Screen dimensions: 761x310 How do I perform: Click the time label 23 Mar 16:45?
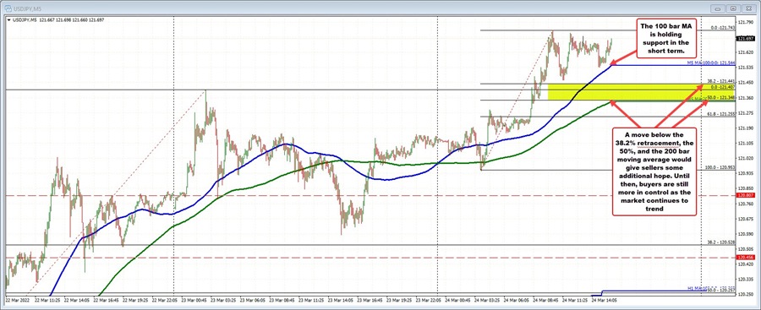pos(369,300)
